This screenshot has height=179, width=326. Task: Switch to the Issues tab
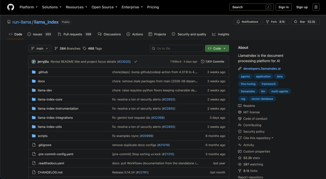pyautogui.click(x=39, y=34)
